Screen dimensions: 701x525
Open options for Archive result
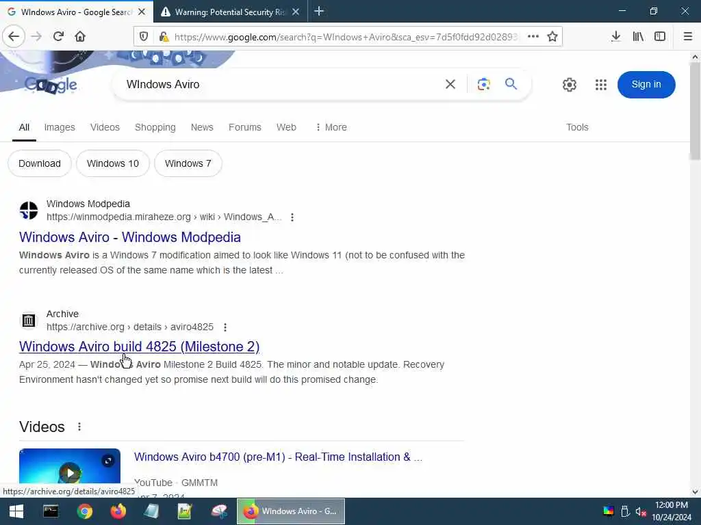pyautogui.click(x=225, y=327)
